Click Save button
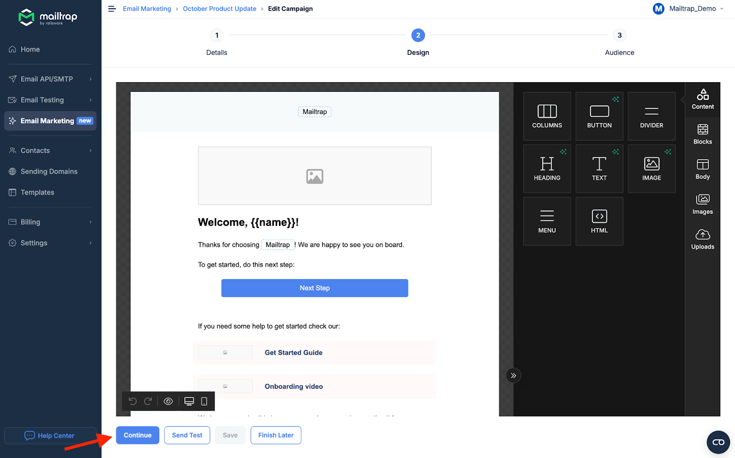This screenshot has height=458, width=735. point(230,435)
